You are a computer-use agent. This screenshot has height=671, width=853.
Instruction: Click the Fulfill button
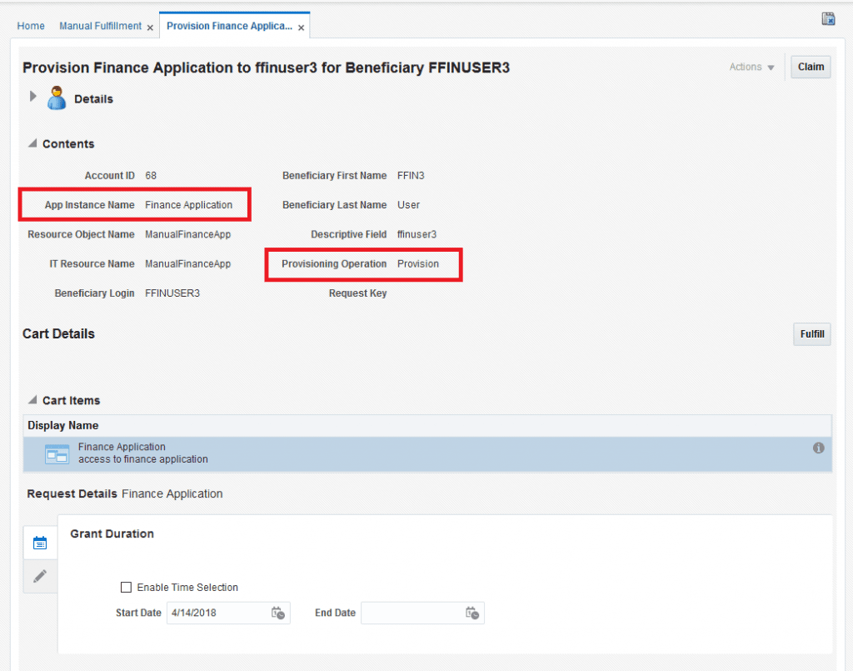(811, 334)
